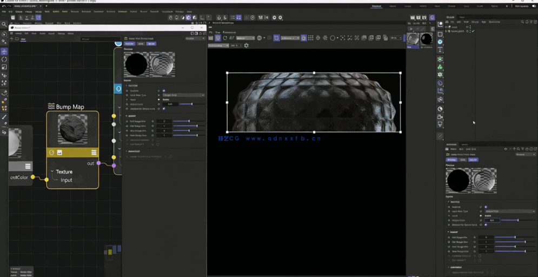Click the snowflake freeze icon in RenderView
Viewport: 538px width, 277px height.
point(318,38)
